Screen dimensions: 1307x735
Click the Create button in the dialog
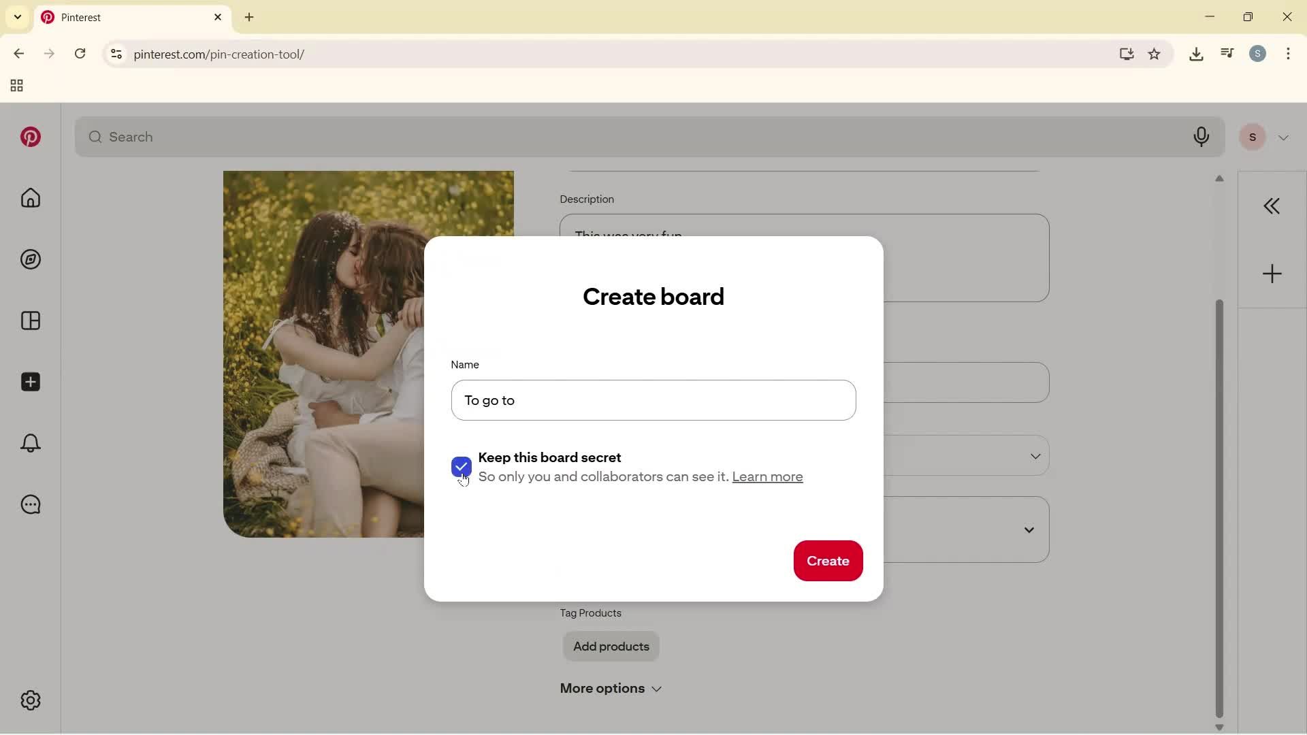828,561
